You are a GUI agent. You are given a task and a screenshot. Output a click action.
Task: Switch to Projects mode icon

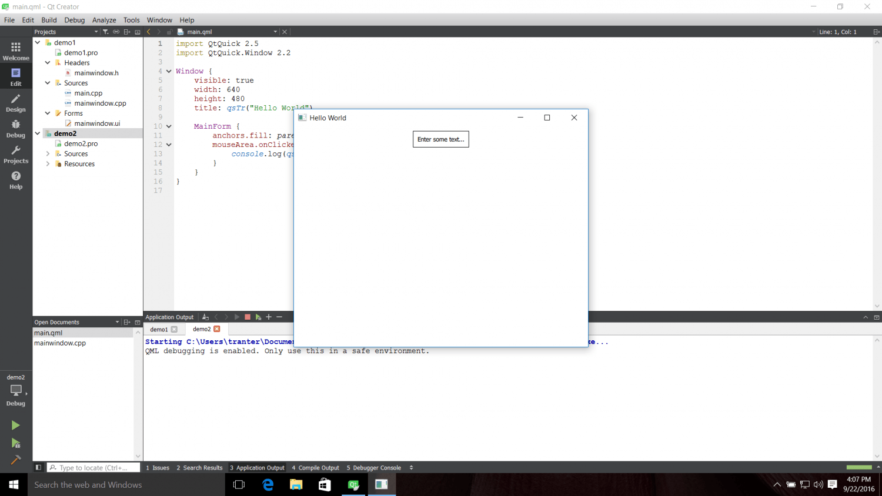pos(16,154)
